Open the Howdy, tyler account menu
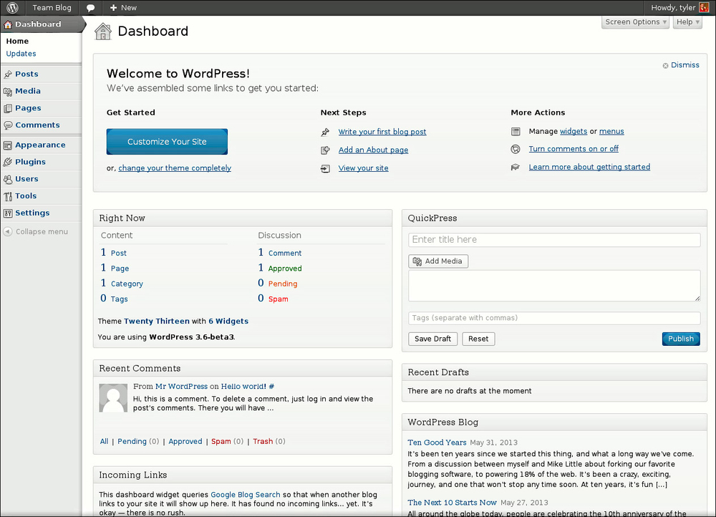716x517 pixels. point(679,8)
